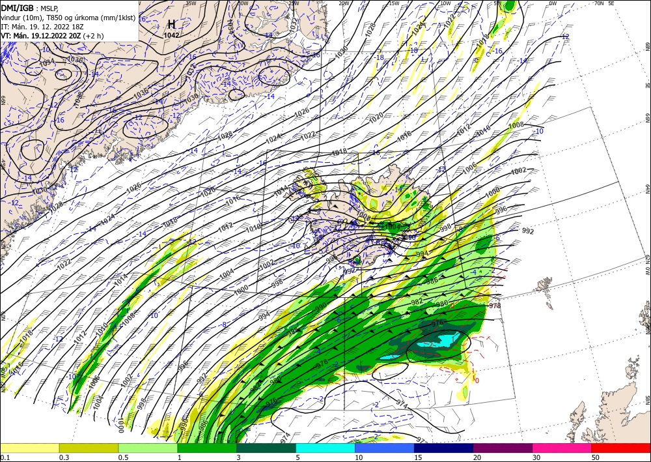This screenshot has width=651, height=462.
Task: Click the '0.1' legend tick label
Action: 4,457
